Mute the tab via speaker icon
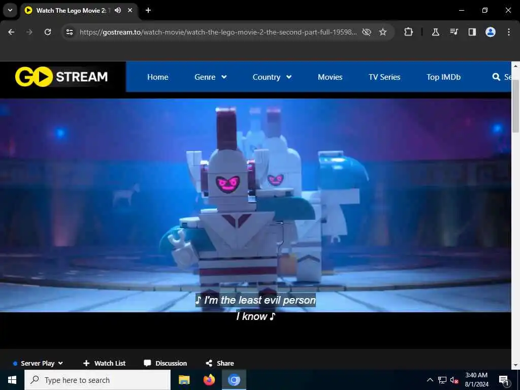 pyautogui.click(x=118, y=10)
